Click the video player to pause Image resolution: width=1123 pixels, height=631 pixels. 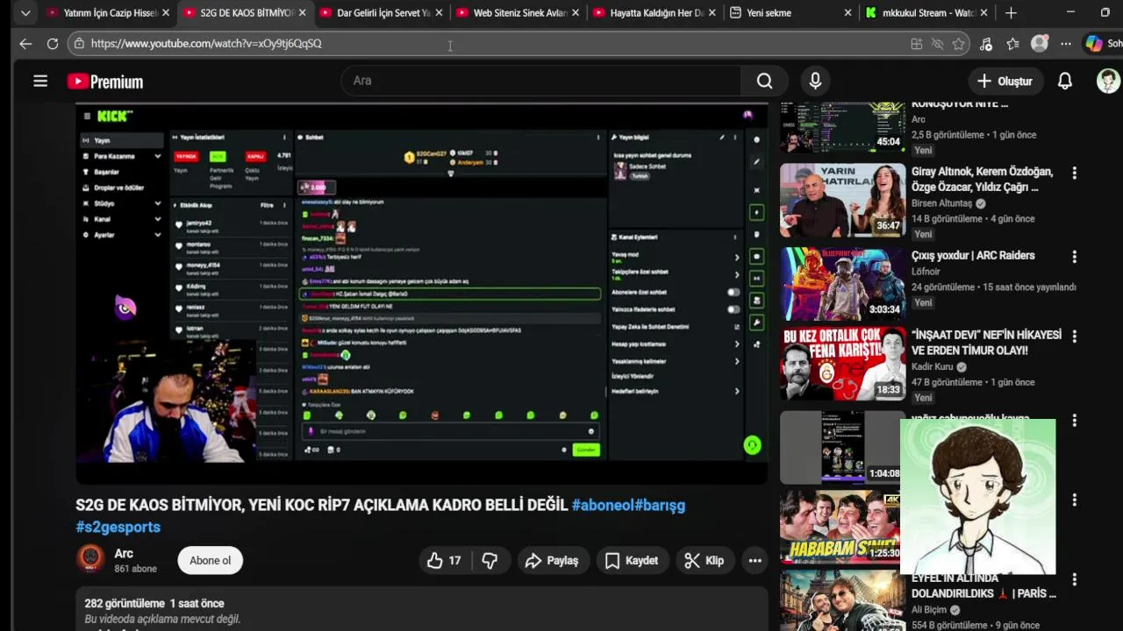pos(422,294)
